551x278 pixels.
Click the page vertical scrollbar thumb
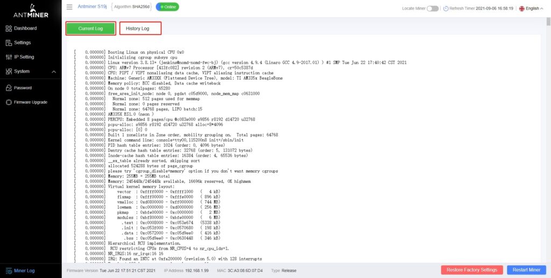pos(548,22)
